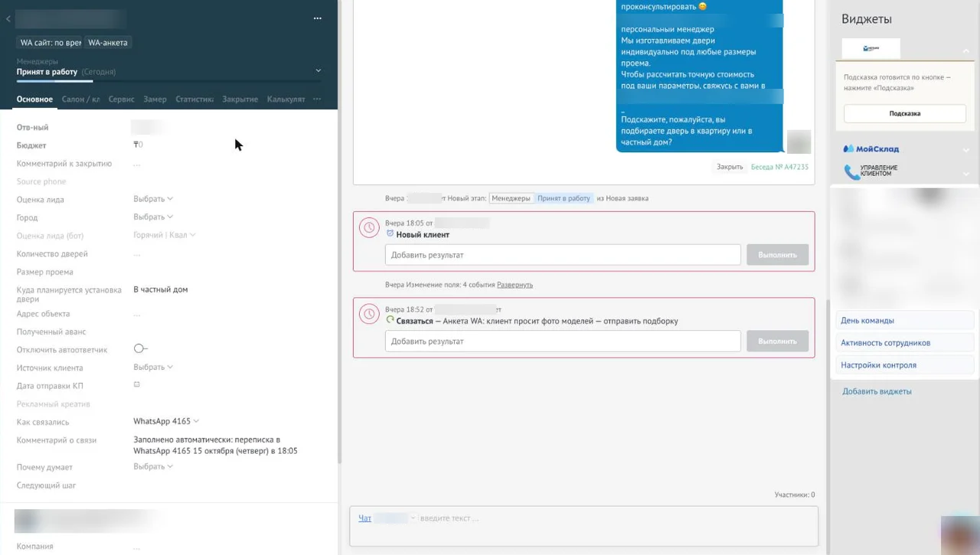
Task: Open the lead card three-dots menu
Action: [x=318, y=18]
